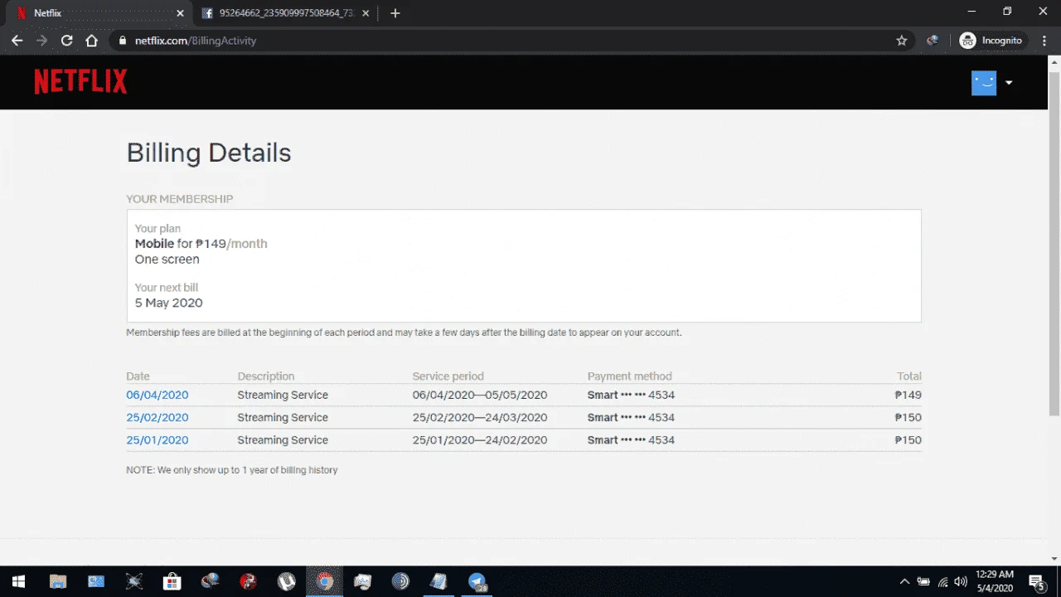Open a new browser tab

click(x=395, y=13)
